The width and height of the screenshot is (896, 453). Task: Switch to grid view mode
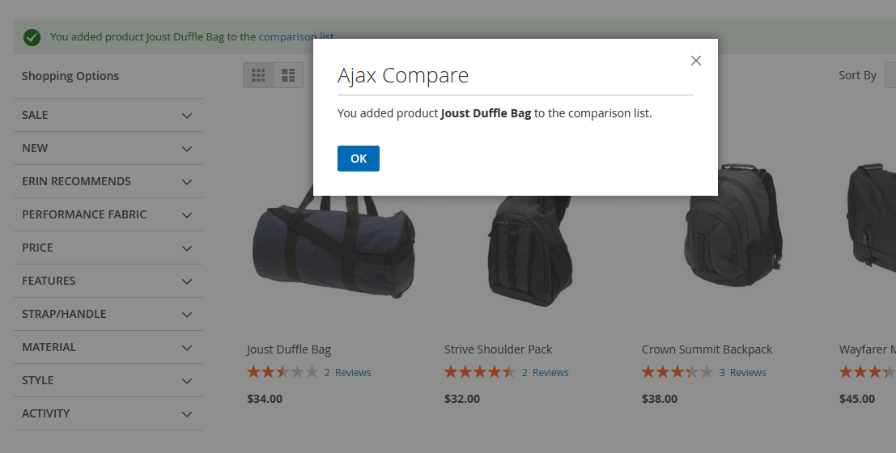[x=258, y=75]
